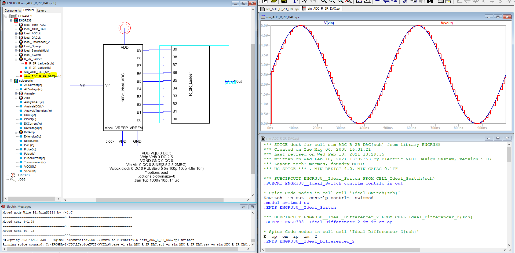Select the Ideal_Opamp cell icon
The image size is (515, 253).
(21, 46)
